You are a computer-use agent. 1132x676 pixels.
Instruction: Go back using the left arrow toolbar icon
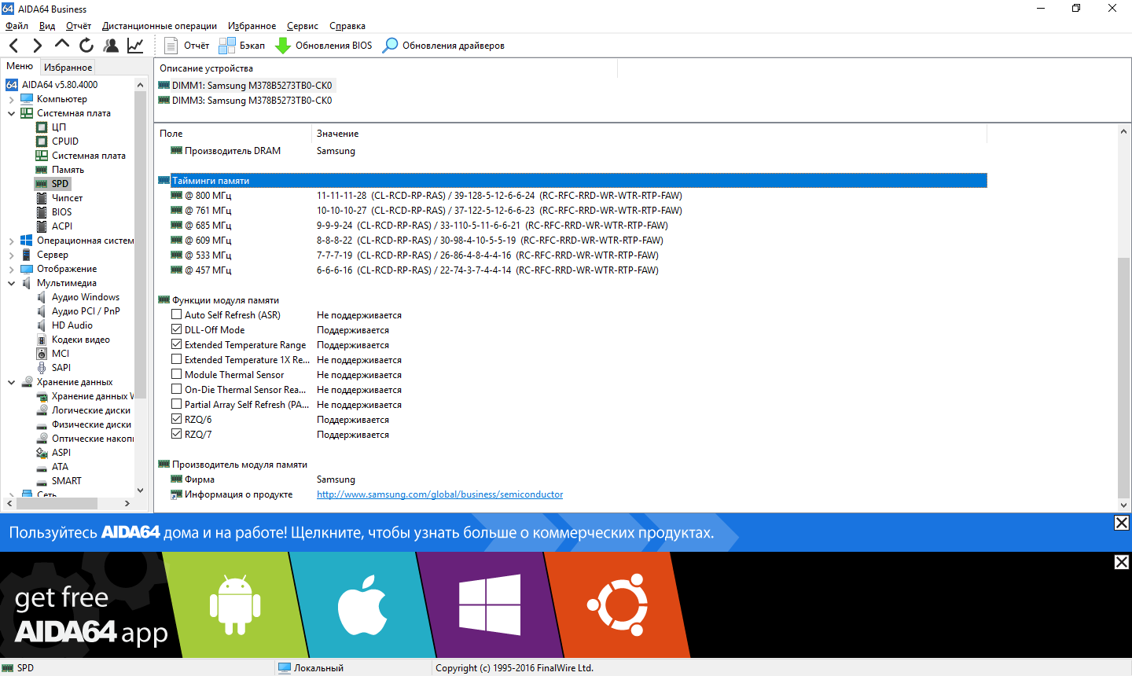(x=14, y=46)
